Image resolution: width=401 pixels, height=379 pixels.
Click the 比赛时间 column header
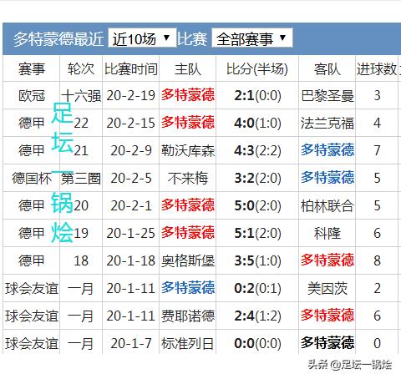coord(131,68)
